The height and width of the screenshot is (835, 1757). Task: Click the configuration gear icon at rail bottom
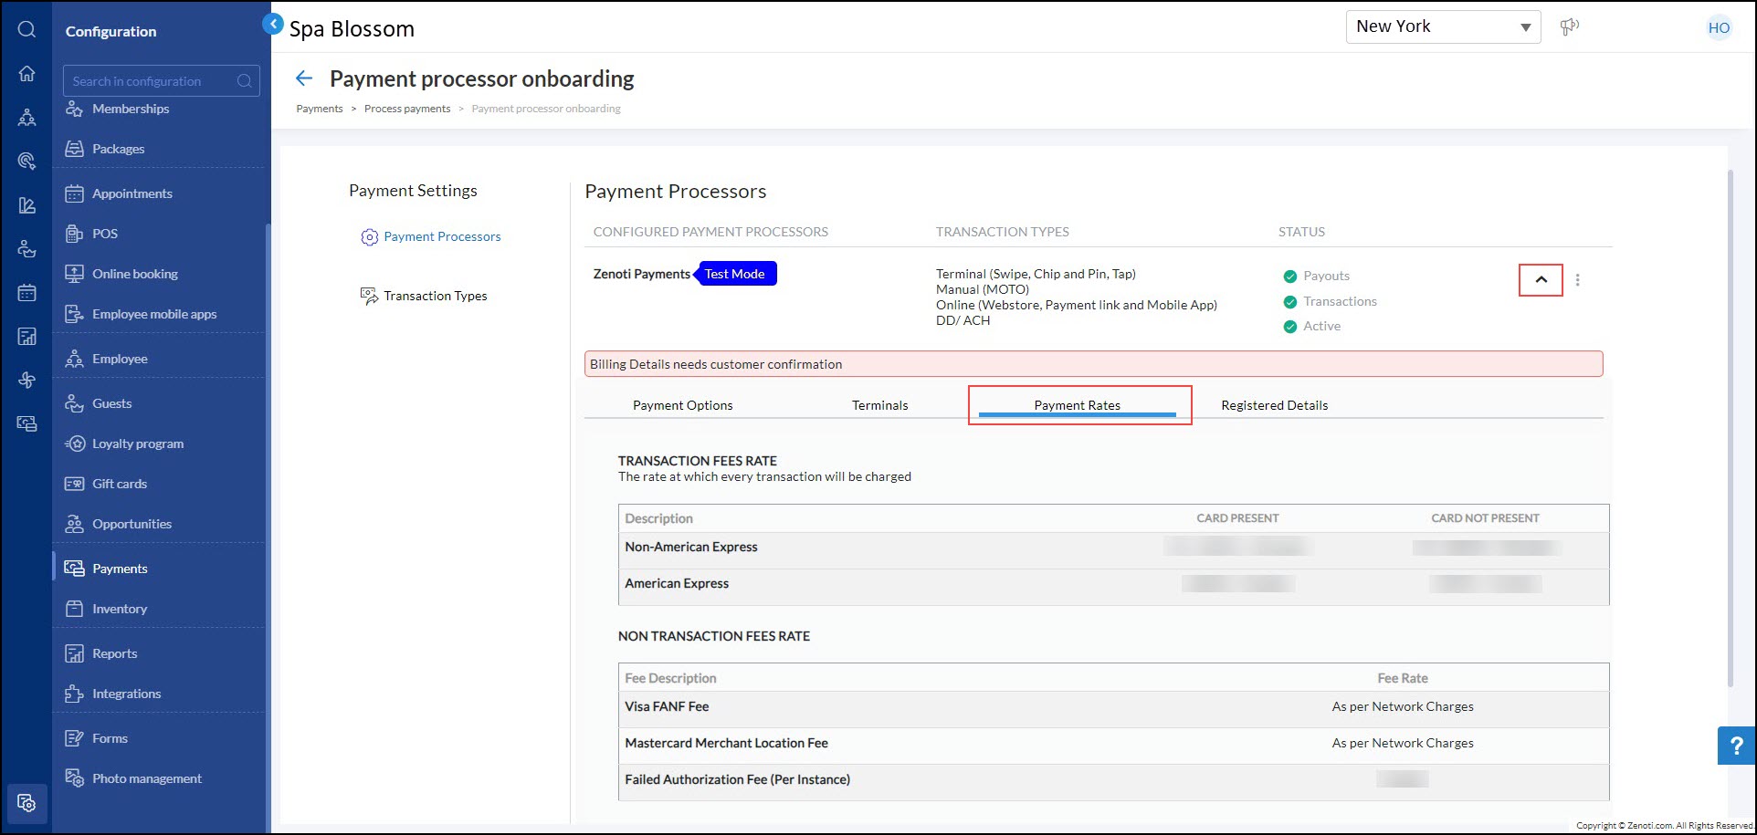pyautogui.click(x=26, y=804)
